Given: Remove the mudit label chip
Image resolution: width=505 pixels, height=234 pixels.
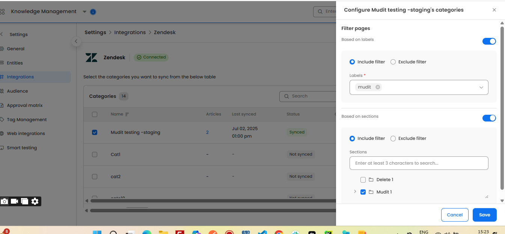Looking at the screenshot, I should click(378, 87).
